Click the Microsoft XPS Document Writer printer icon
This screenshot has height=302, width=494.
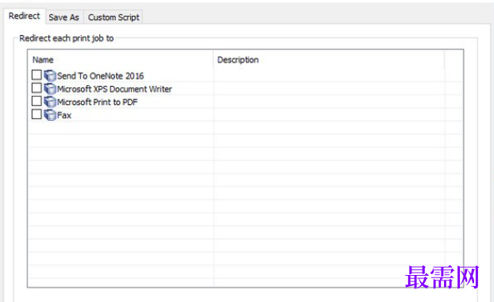coord(50,89)
